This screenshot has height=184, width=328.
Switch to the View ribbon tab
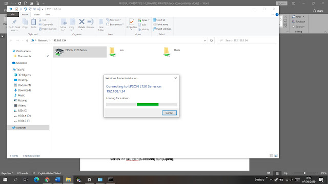(48, 15)
